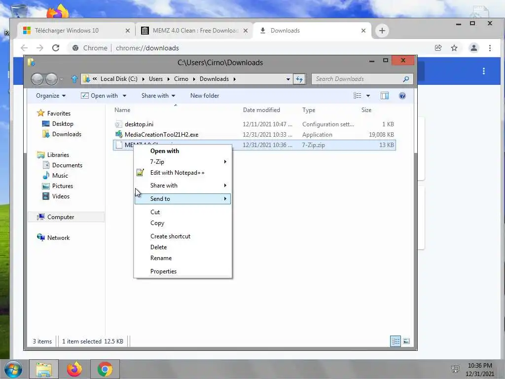505x379 pixels.
Task: Expand the arrow after Local Disk (C:) breadcrumb
Action: click(x=143, y=79)
